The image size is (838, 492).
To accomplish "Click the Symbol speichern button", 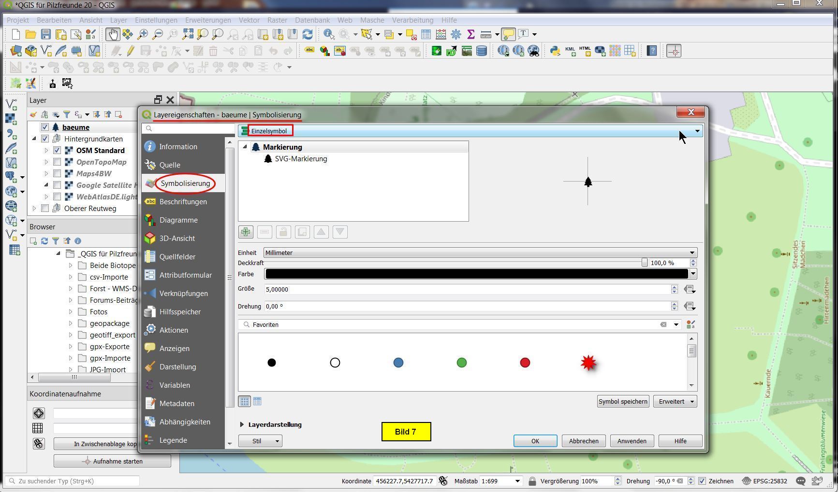I will tap(622, 402).
